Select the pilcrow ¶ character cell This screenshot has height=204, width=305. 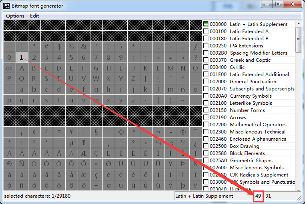(x=84, y=143)
